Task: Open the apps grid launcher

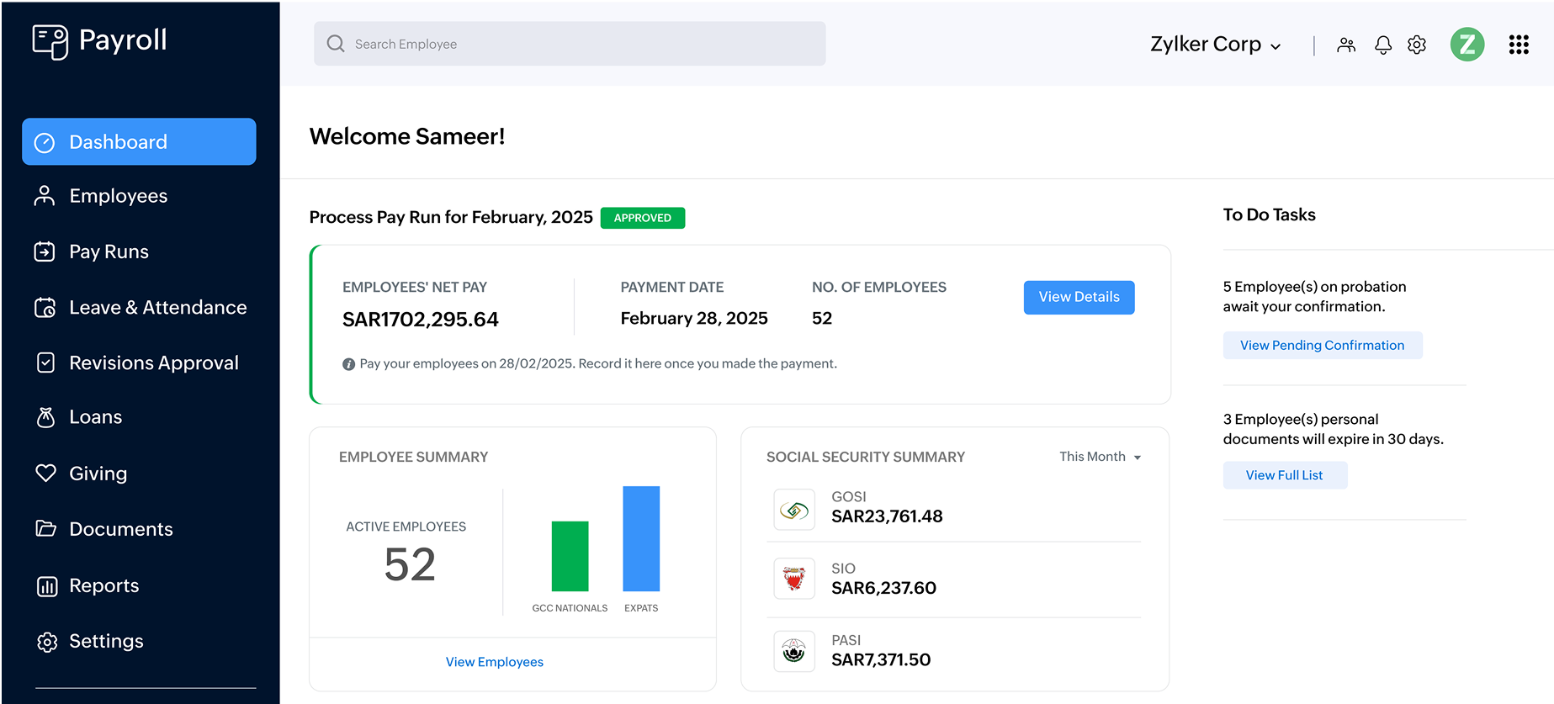Action: (x=1518, y=45)
